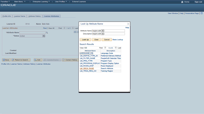Expand the Status dropdown
Screen dimensions: 204x114
point(44,36)
